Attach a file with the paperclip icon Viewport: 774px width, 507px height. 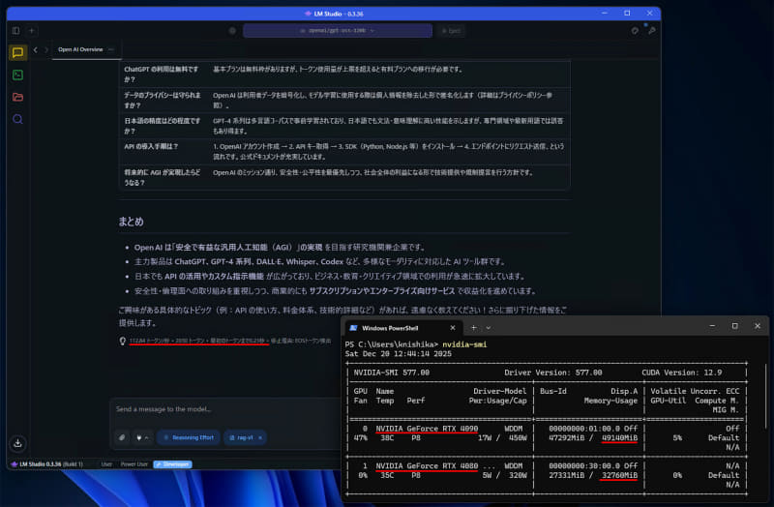pos(122,438)
